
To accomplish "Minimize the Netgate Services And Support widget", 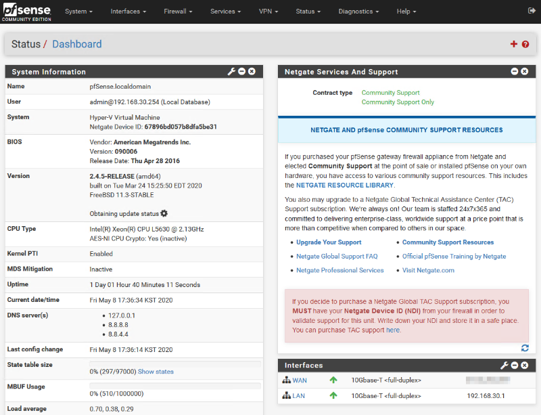I will pos(515,72).
